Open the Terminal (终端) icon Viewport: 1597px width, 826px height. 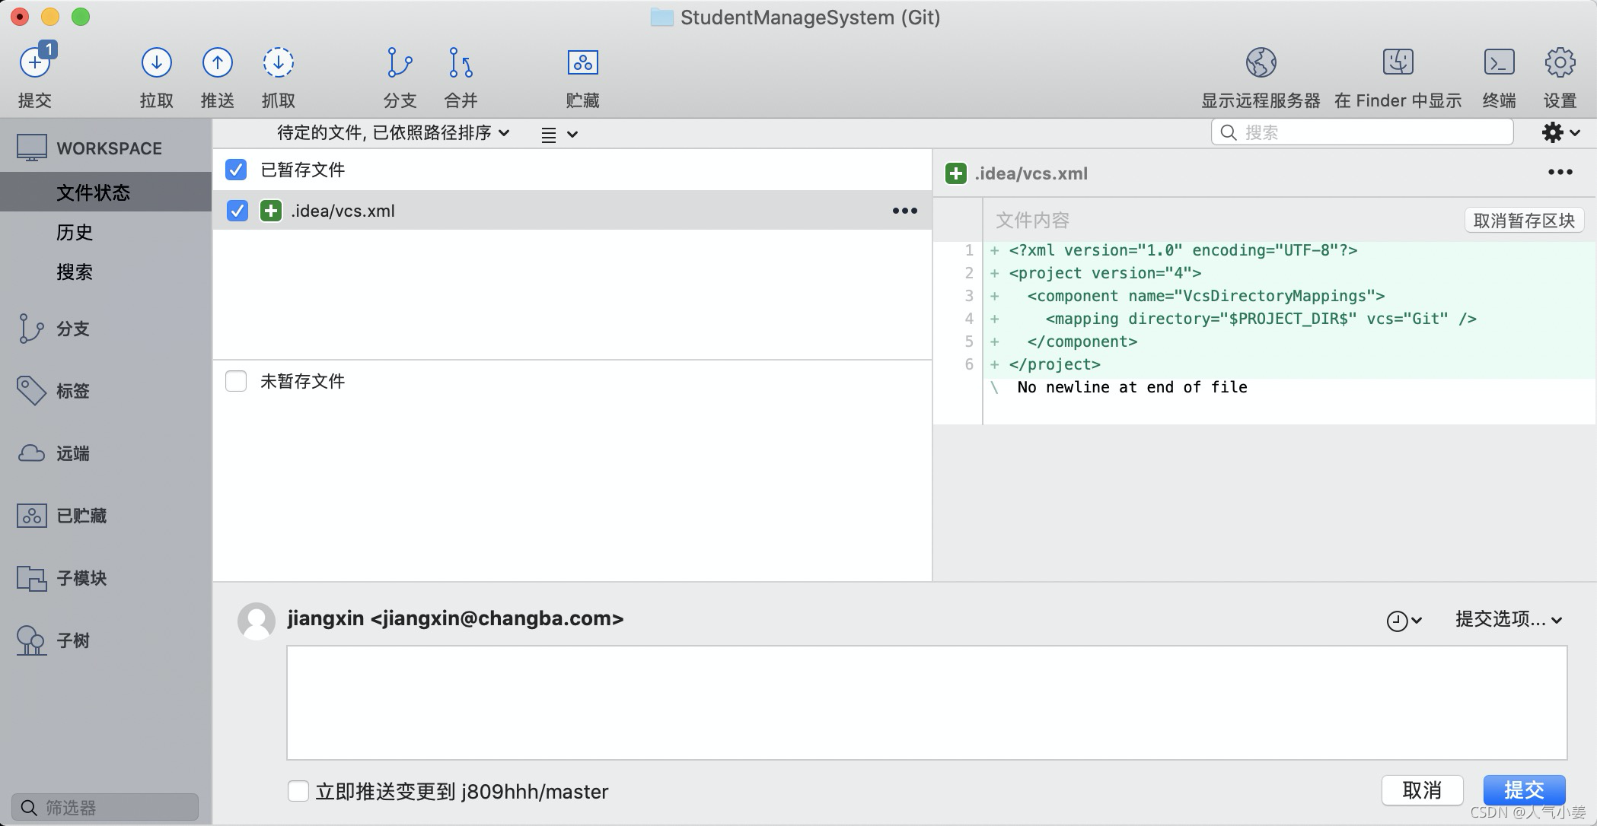pyautogui.click(x=1499, y=62)
